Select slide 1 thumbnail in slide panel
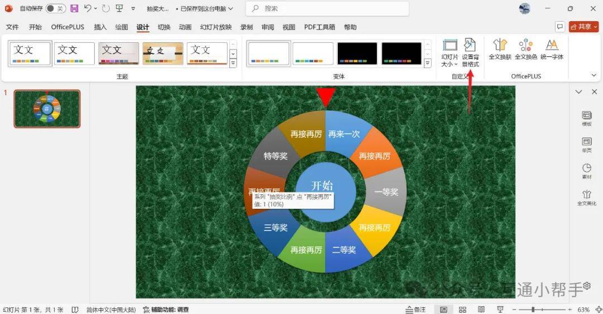 [x=47, y=109]
